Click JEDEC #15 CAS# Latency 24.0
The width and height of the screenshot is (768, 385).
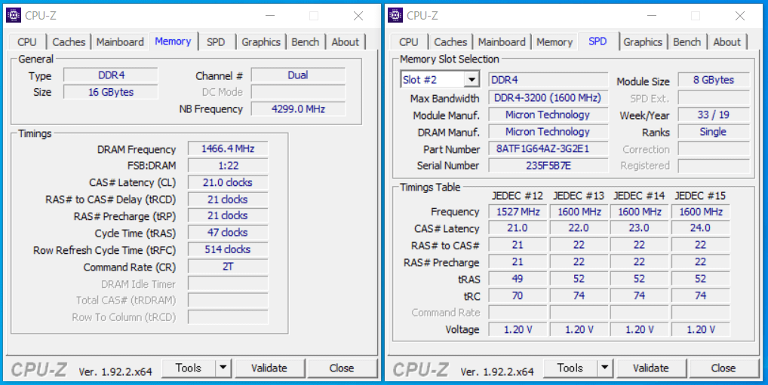[x=700, y=228]
